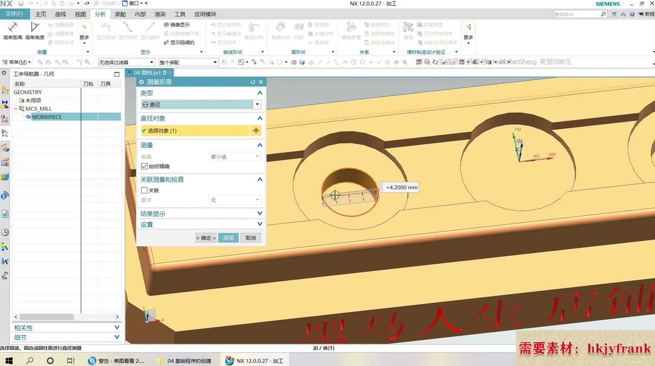Click the Simple Distance (简单距离) tool

tap(13, 31)
